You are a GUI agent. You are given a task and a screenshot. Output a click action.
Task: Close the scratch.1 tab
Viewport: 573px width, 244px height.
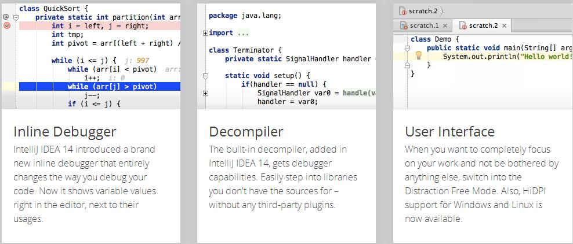(x=445, y=26)
